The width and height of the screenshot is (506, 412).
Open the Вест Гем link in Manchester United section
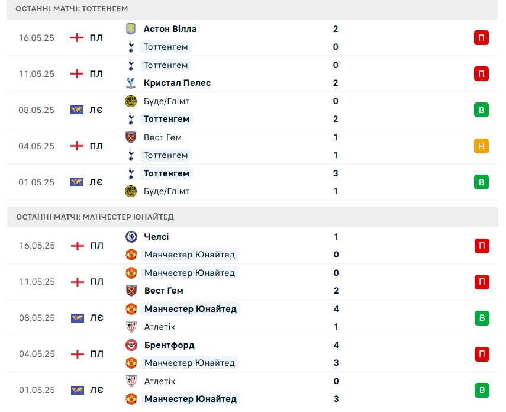pyautogui.click(x=163, y=291)
